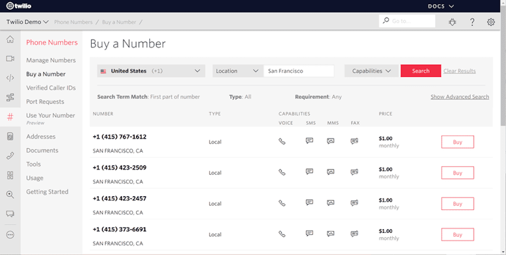Open the magnifier Monitor sidebar icon
The height and width of the screenshot is (255, 506).
10,195
